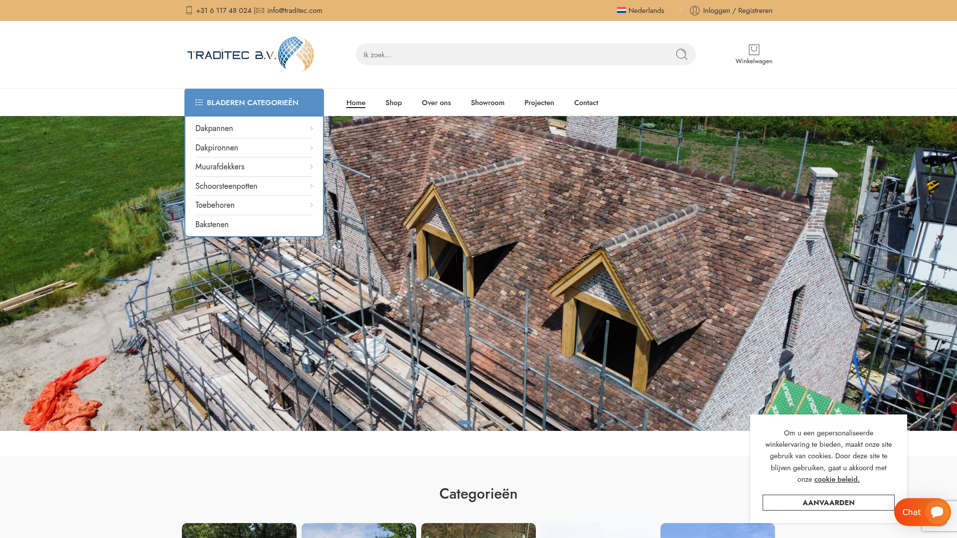
Task: Toggle the Bladeren Categorieën menu
Action: pos(254,103)
